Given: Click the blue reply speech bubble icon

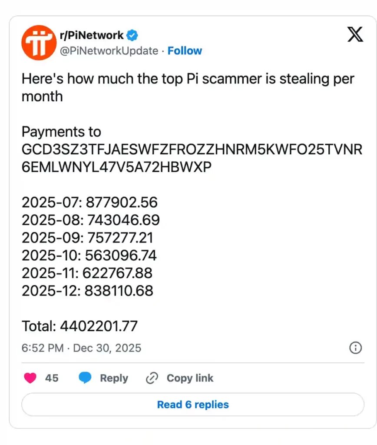Looking at the screenshot, I should 85,378.
